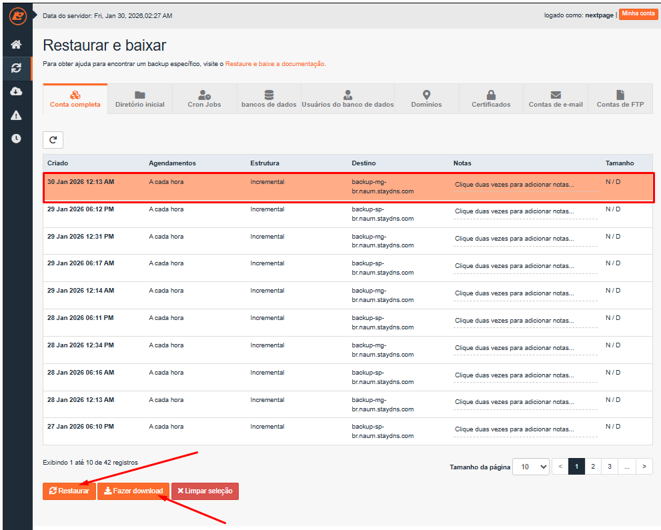
Task: Click the JetBackup logo icon
Action: click(17, 15)
